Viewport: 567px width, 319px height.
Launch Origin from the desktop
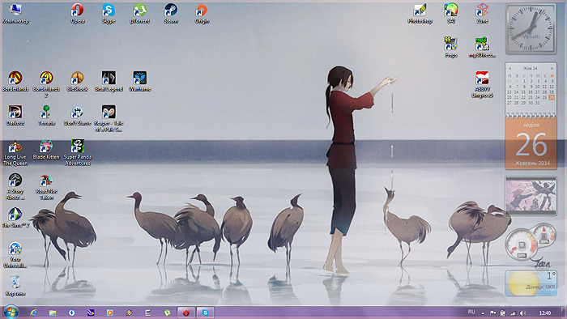pos(202,14)
